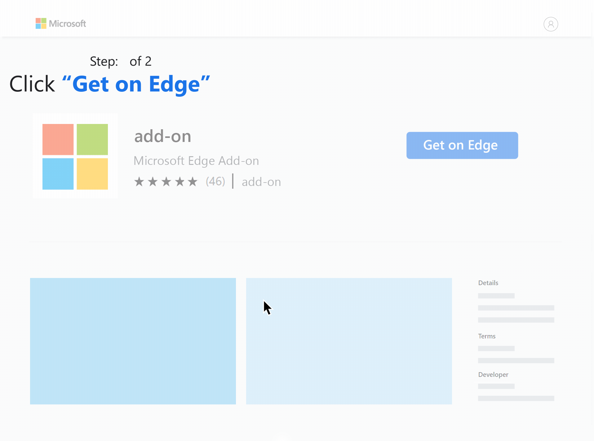594x441 pixels.
Task: Click the "Step: of 2" indicator text
Action: tap(121, 61)
